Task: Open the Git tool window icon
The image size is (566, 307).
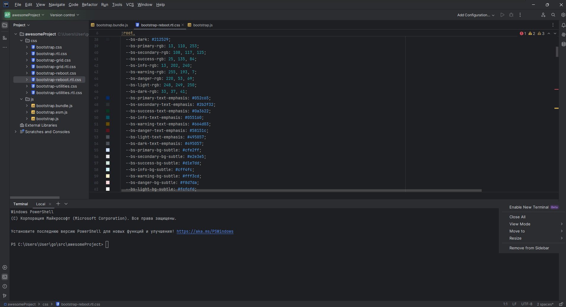Action: tap(5, 296)
